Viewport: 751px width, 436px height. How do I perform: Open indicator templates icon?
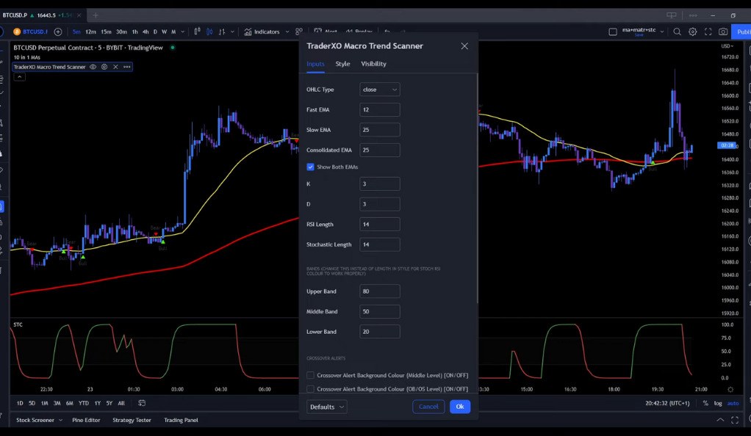pyautogui.click(x=299, y=32)
